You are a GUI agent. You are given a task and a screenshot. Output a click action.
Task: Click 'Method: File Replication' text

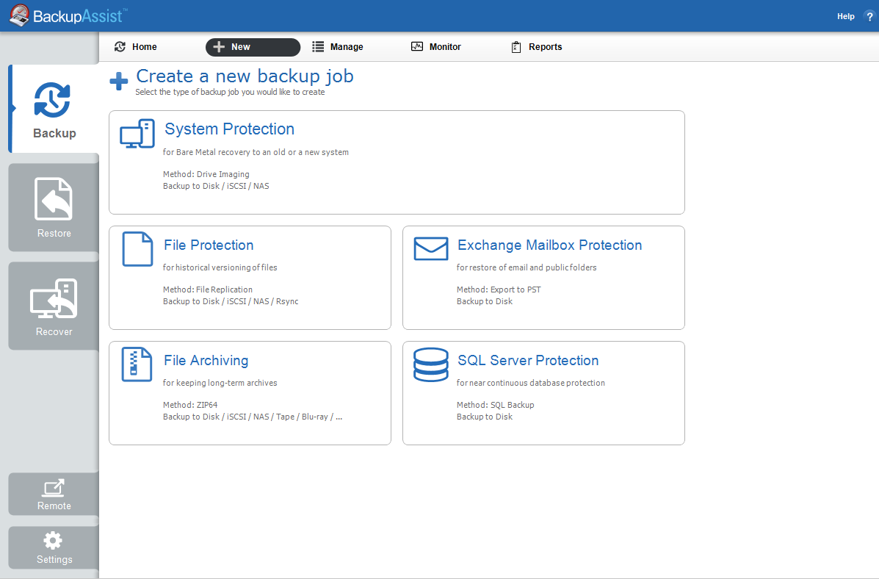tap(207, 290)
